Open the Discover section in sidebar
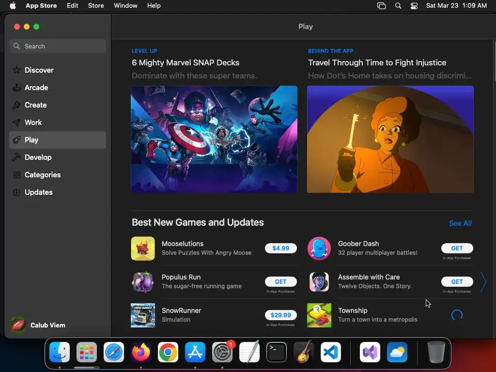496x372 pixels. click(x=57, y=70)
